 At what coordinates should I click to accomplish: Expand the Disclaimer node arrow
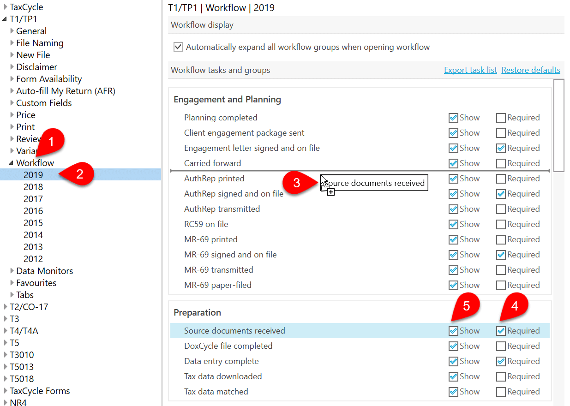(12, 67)
